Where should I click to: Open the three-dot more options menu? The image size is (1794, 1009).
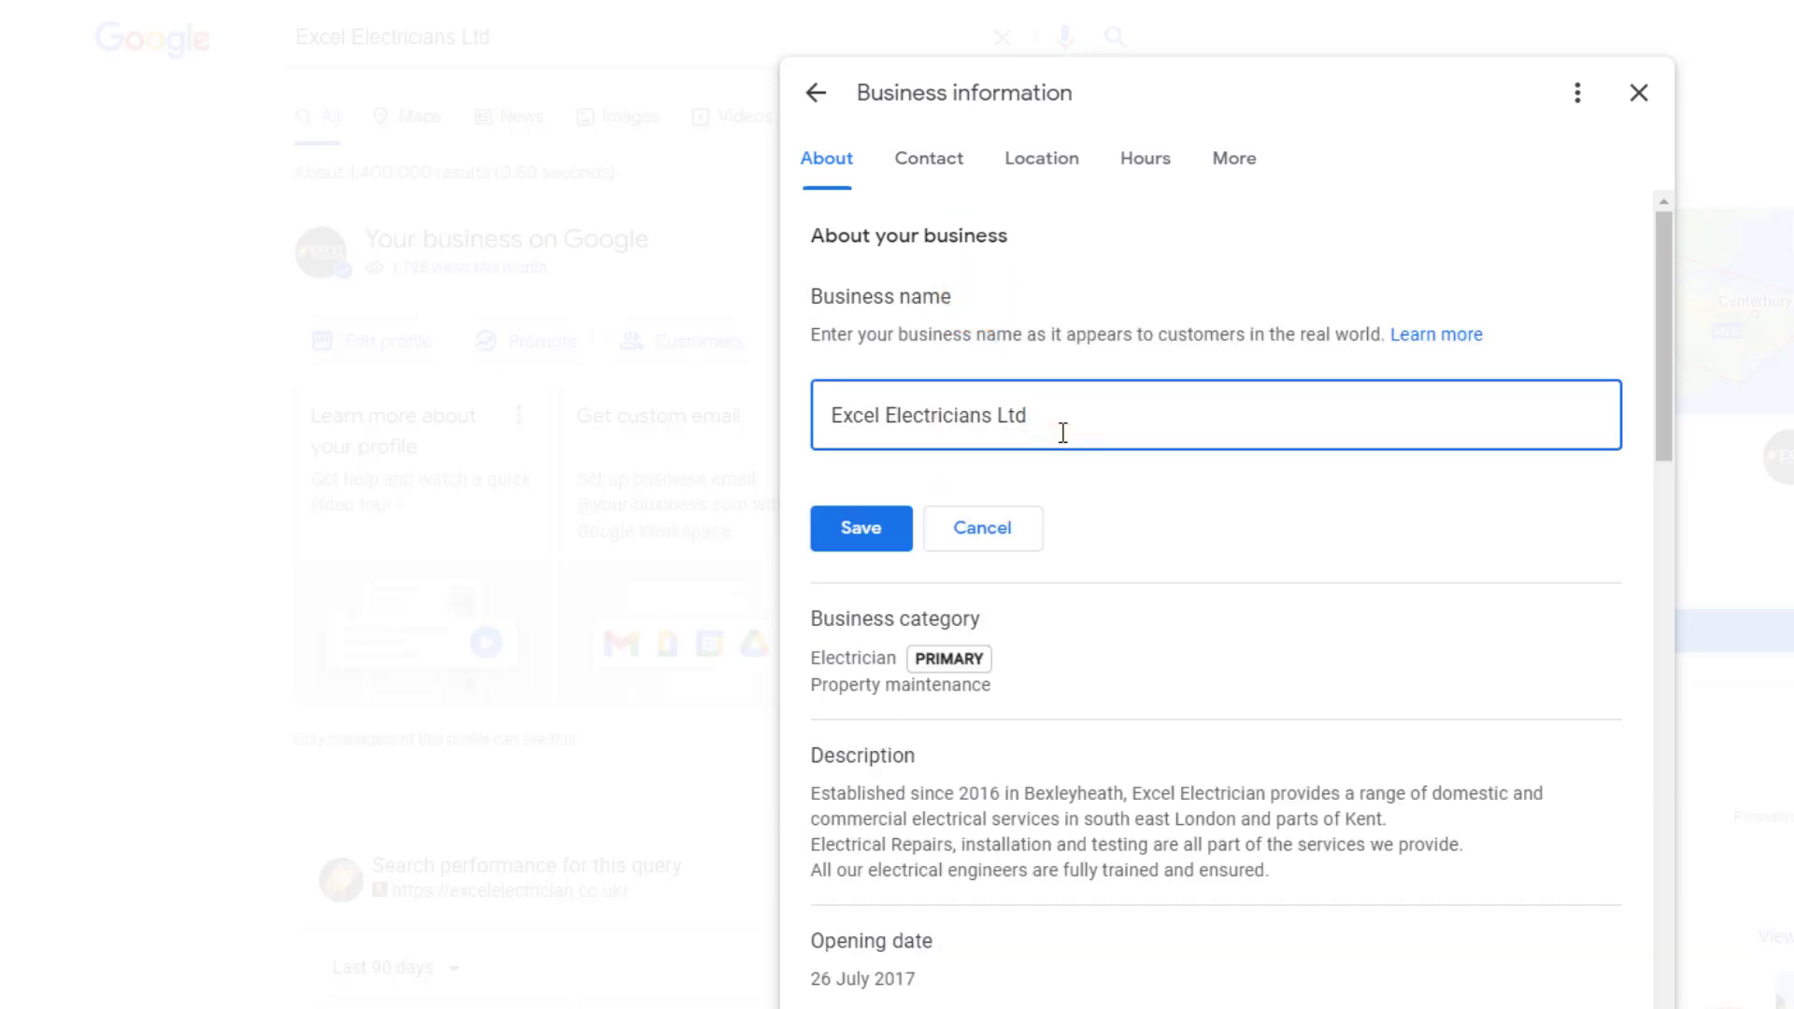pyautogui.click(x=1577, y=92)
